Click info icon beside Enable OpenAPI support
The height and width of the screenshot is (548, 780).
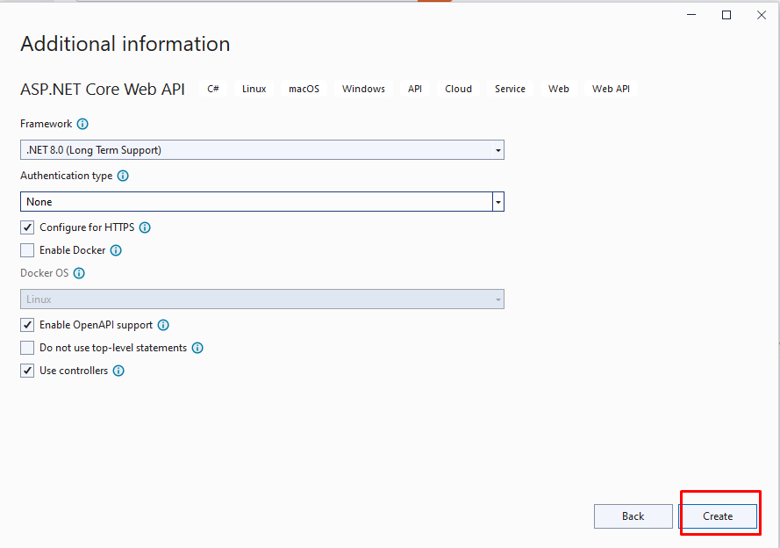[163, 325]
